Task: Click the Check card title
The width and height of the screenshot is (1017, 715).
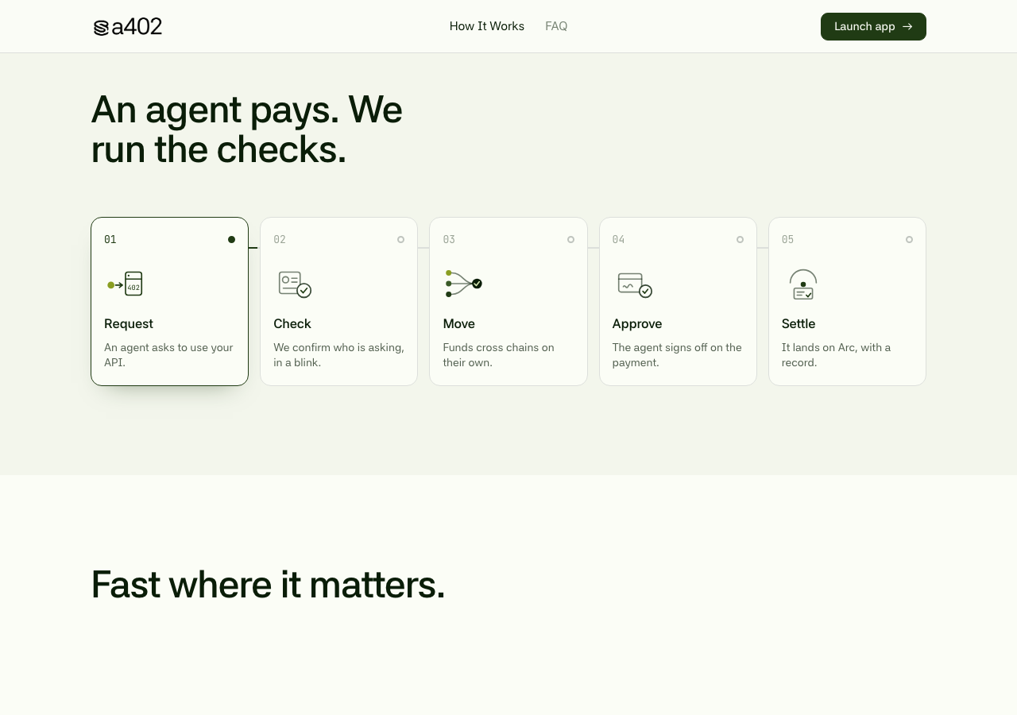Action: pos(292,324)
